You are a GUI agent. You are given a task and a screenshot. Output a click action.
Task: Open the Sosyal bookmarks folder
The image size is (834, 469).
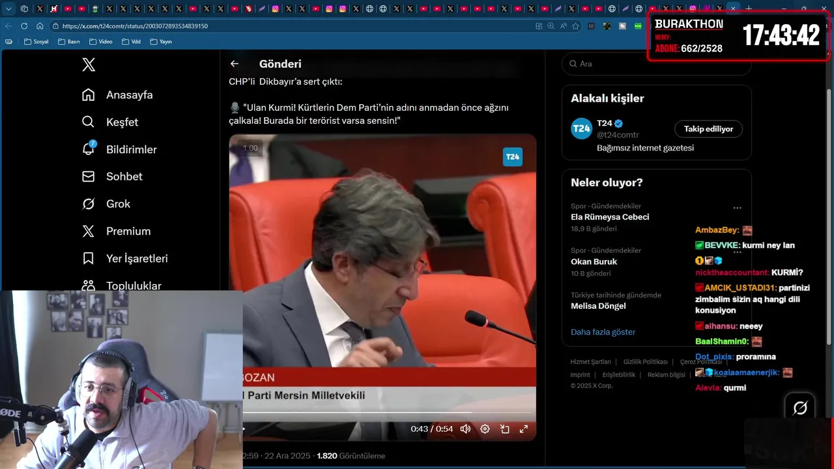36,42
